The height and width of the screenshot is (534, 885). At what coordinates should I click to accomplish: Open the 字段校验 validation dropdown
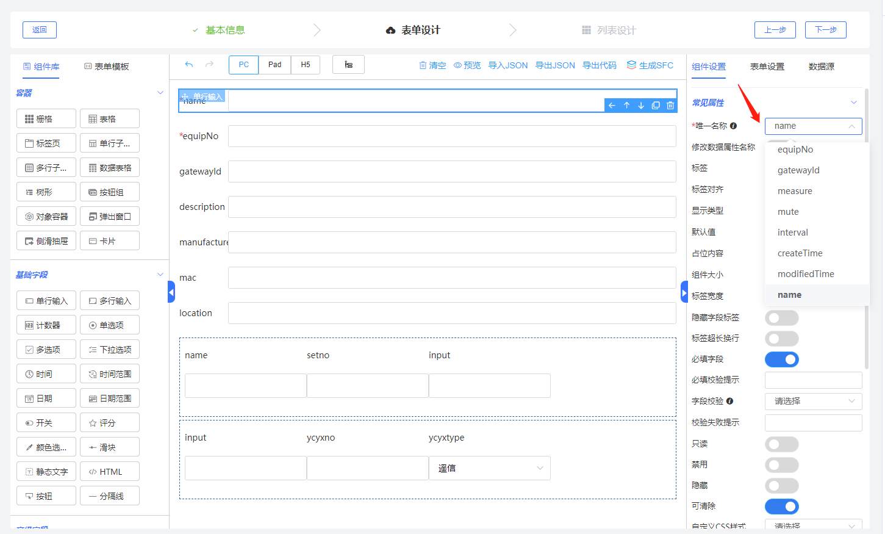(813, 401)
